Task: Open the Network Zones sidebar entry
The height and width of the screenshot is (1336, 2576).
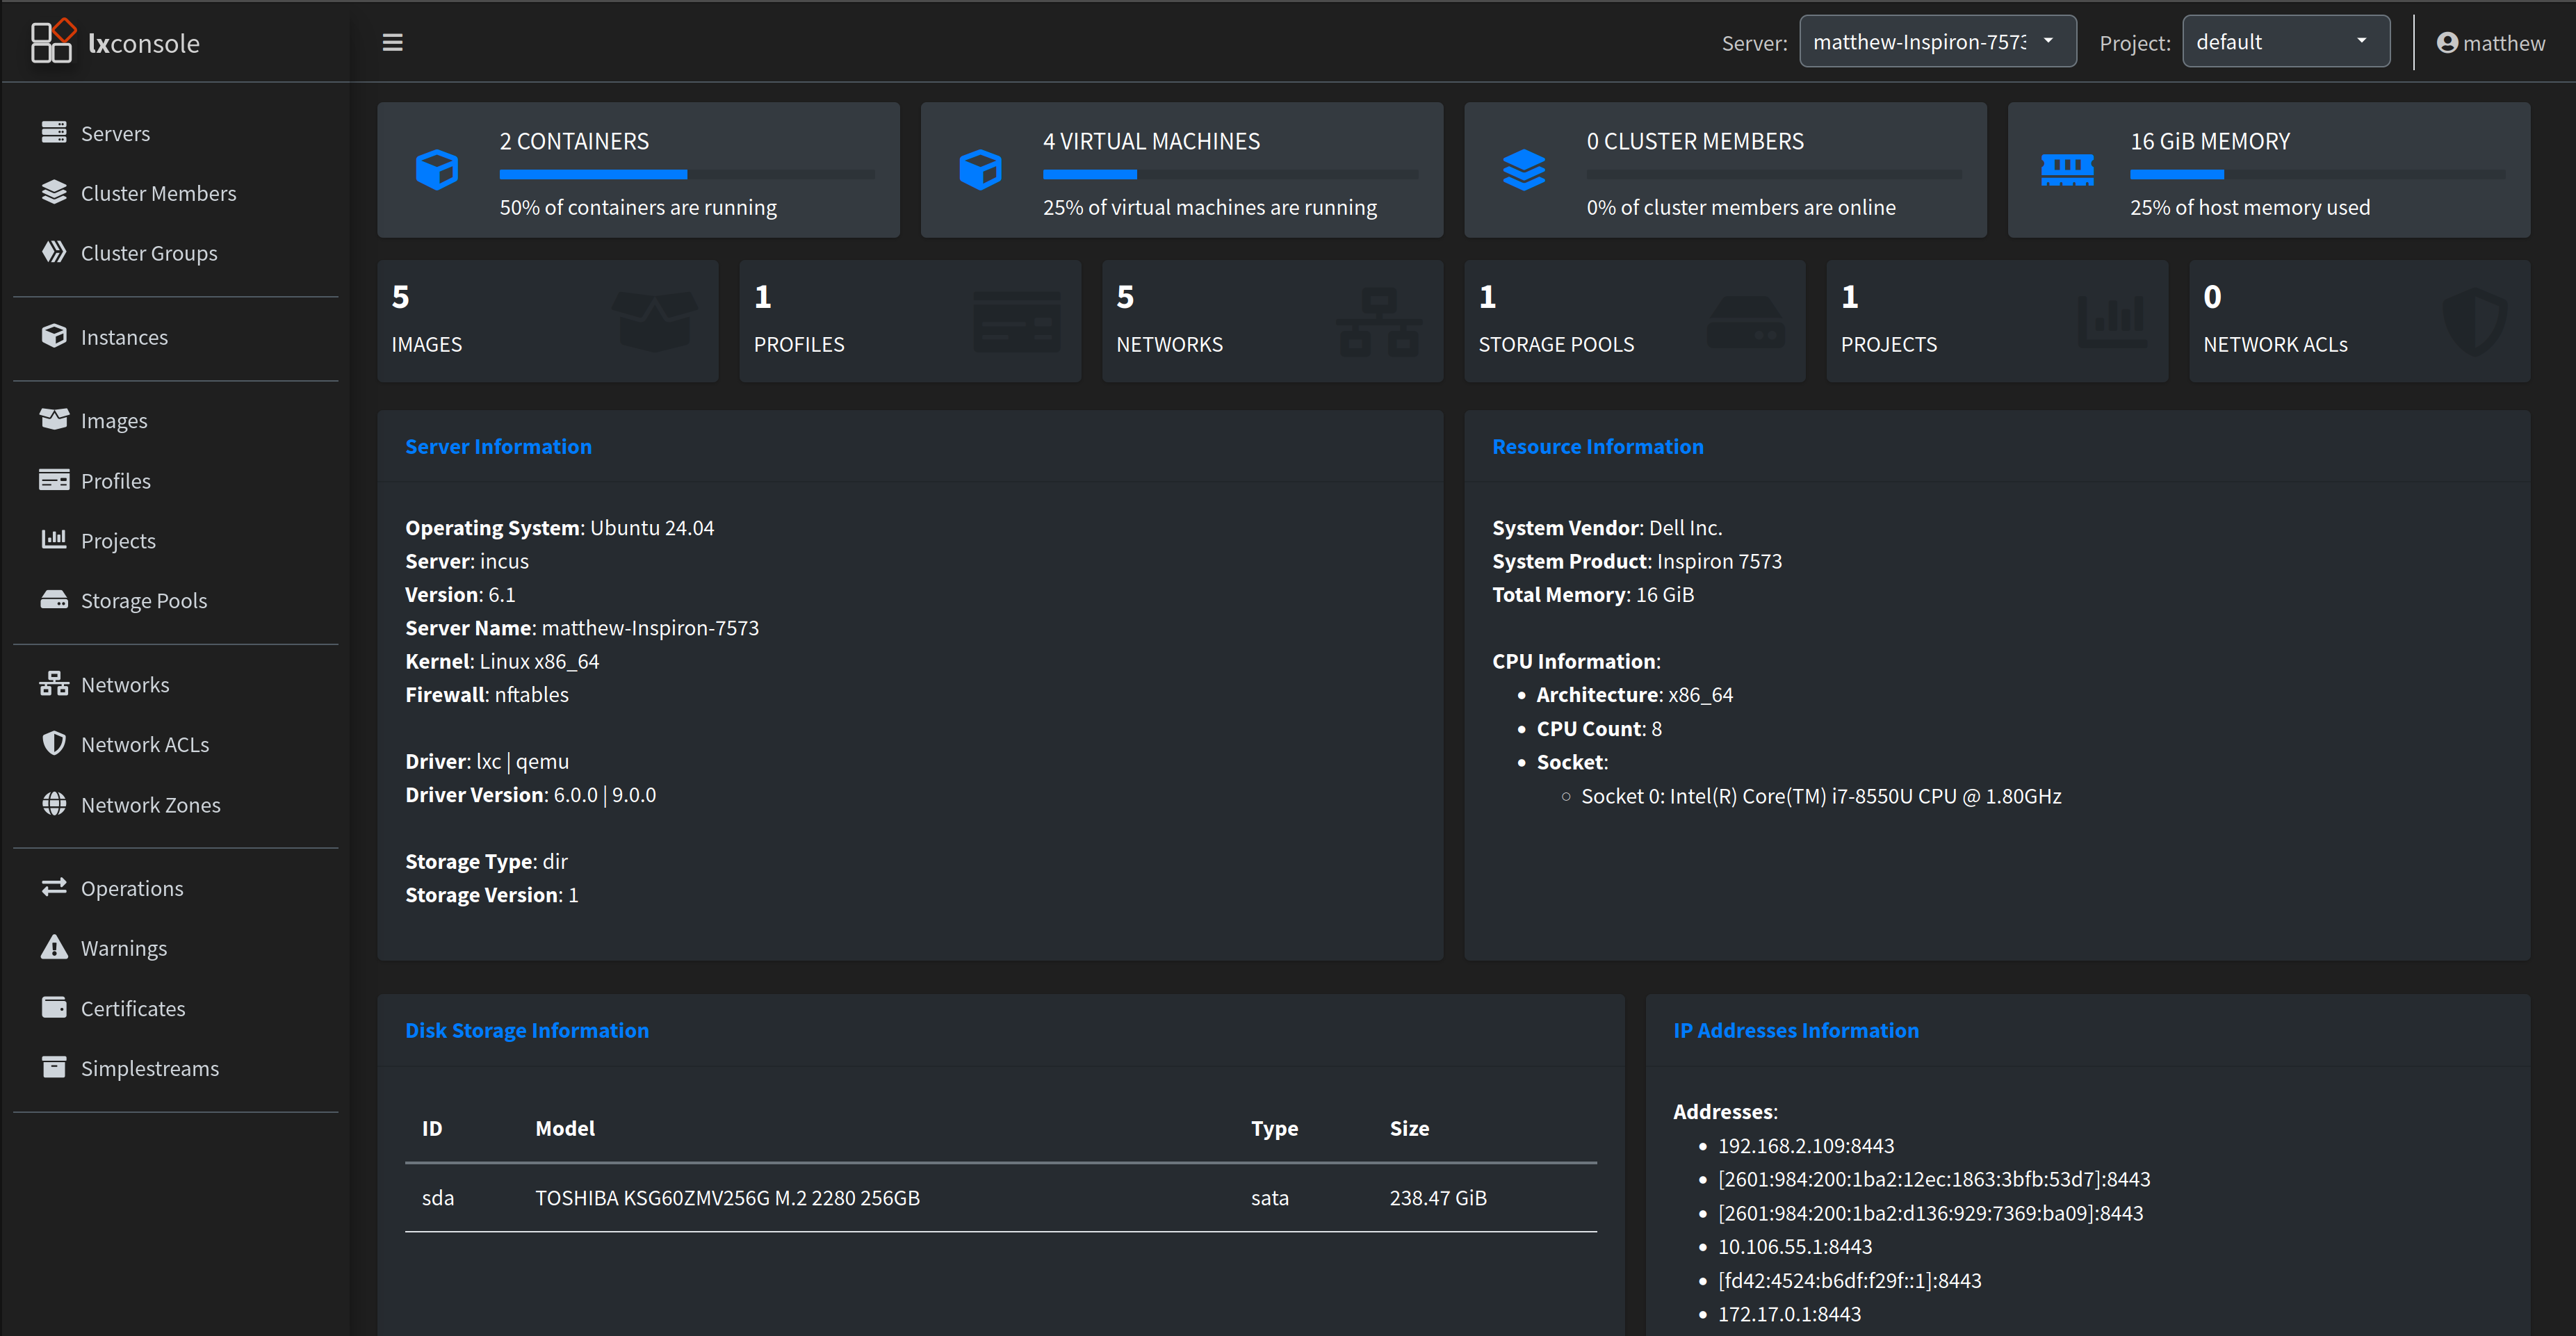Action: tap(151, 805)
